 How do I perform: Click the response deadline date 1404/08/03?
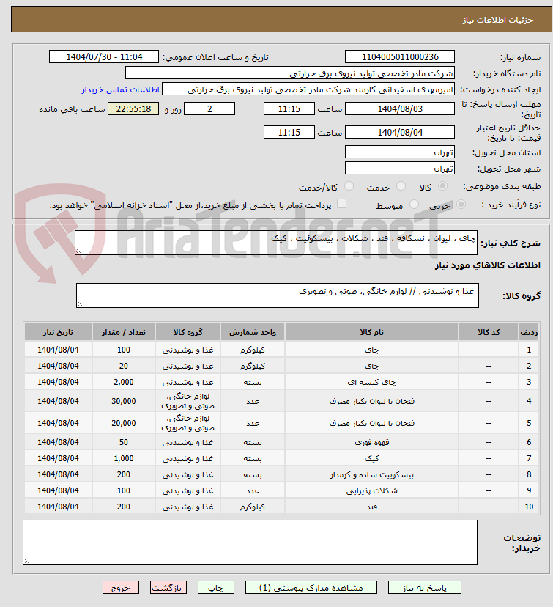[x=399, y=108]
